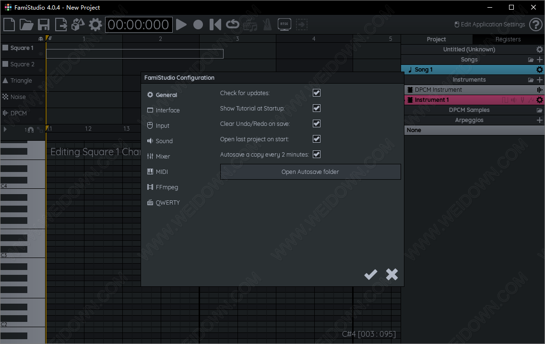
Task: Uncheck the Check for updates checkbox
Action: pyautogui.click(x=317, y=93)
